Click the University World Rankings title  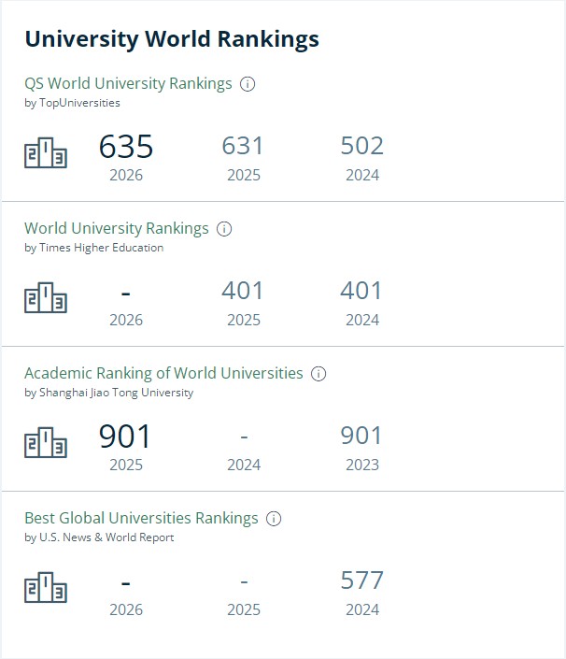[172, 39]
